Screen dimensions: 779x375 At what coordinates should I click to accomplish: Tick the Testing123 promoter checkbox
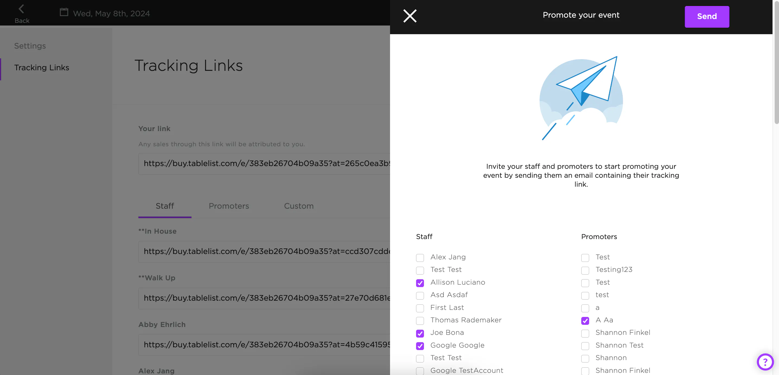pos(585,270)
